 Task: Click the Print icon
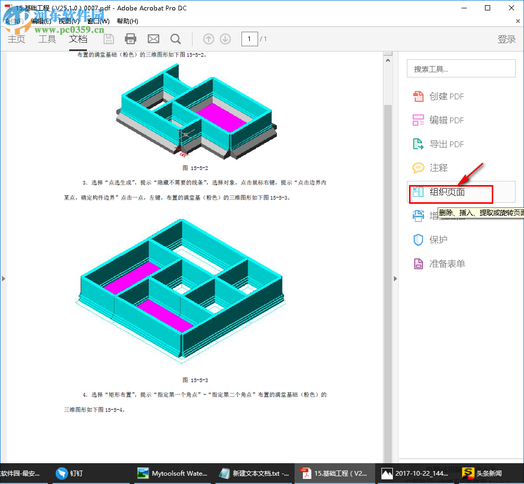click(130, 38)
